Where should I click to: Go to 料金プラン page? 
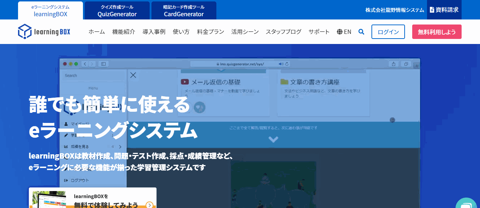pyautogui.click(x=210, y=32)
